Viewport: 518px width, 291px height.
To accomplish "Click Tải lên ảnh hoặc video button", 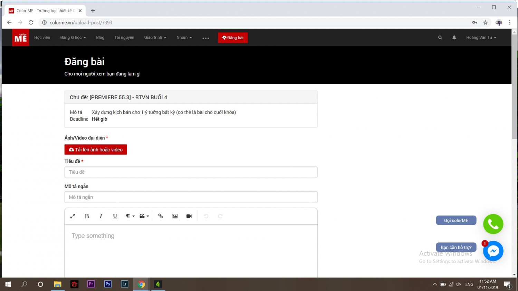I will (x=96, y=150).
